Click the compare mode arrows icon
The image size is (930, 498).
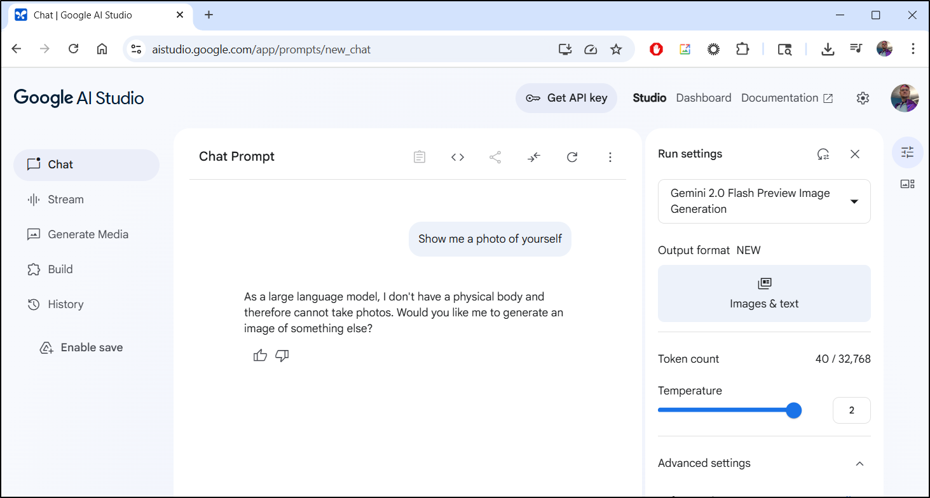[x=534, y=157]
